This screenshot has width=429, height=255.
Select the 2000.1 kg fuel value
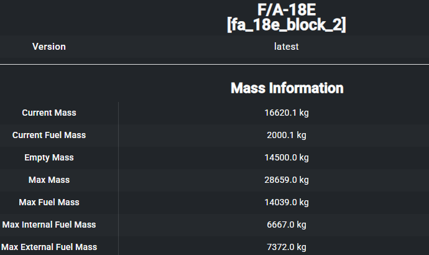point(287,135)
